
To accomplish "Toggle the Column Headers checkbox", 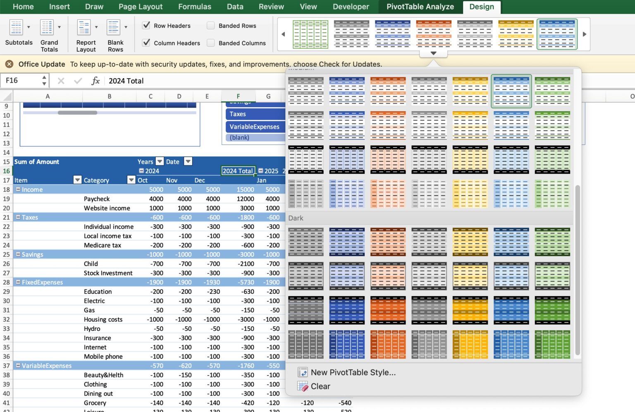I will click(x=146, y=43).
